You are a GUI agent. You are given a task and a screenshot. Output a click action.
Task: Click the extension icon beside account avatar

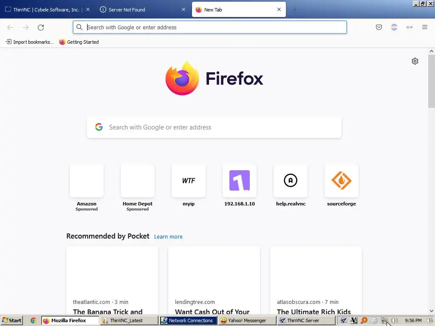pyautogui.click(x=410, y=27)
